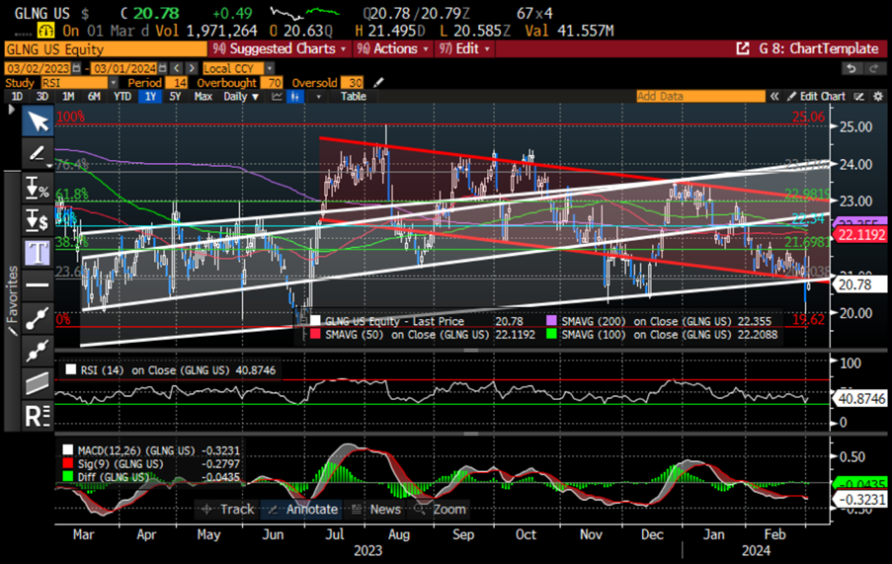Click the Add Data input field
The height and width of the screenshot is (564, 892).
701,97
